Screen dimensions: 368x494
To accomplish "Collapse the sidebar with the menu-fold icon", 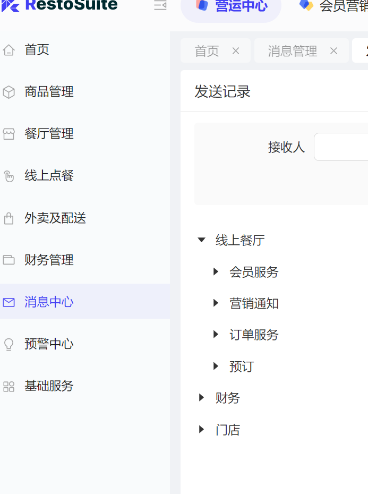I will [160, 5].
